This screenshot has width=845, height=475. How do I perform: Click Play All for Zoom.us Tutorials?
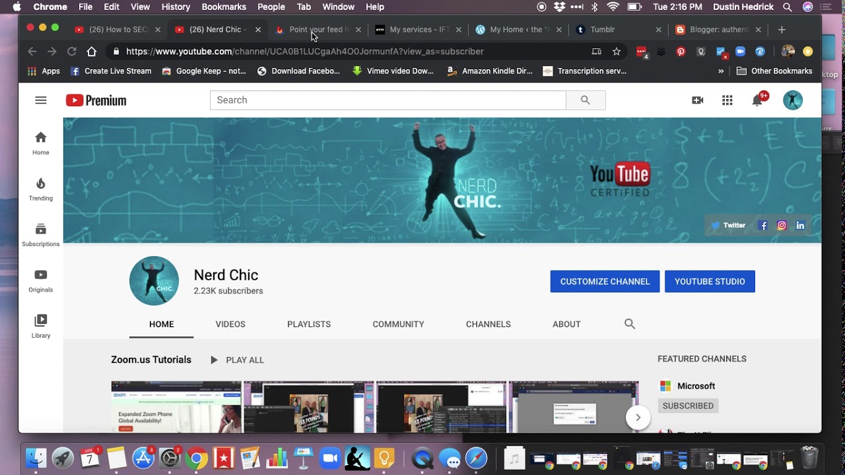click(237, 360)
